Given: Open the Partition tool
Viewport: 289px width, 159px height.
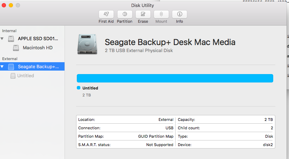Looking at the screenshot, I should (x=125, y=14).
